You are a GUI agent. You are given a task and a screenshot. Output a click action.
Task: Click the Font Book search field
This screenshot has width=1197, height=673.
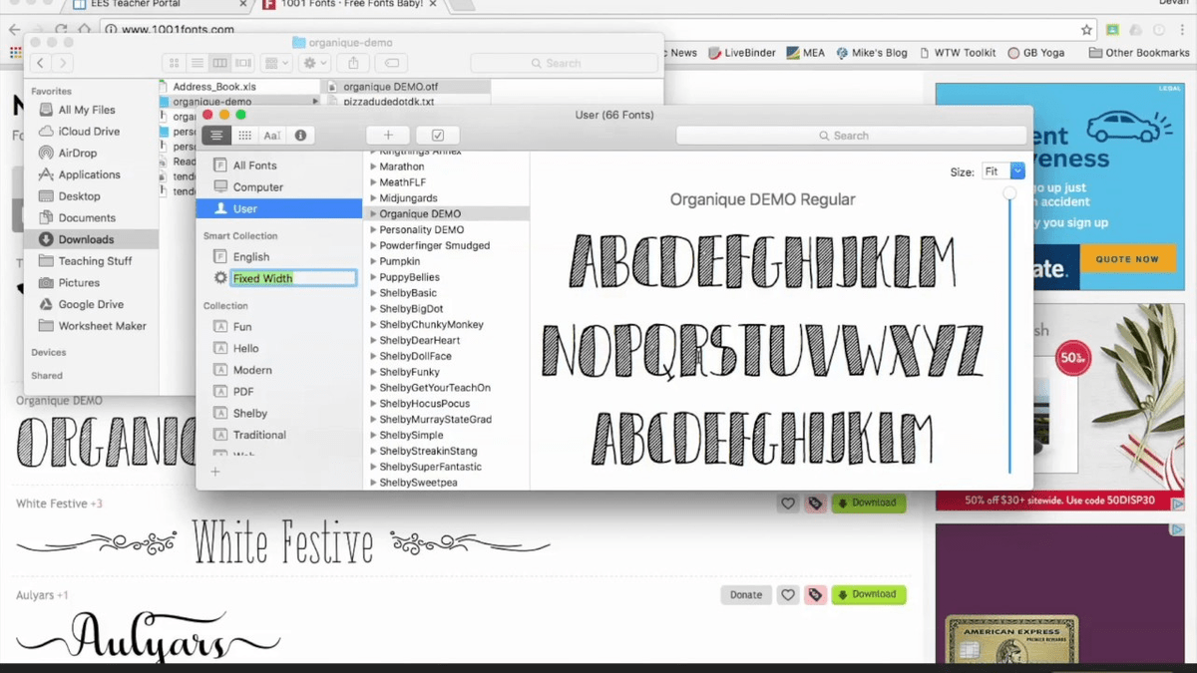(x=851, y=136)
